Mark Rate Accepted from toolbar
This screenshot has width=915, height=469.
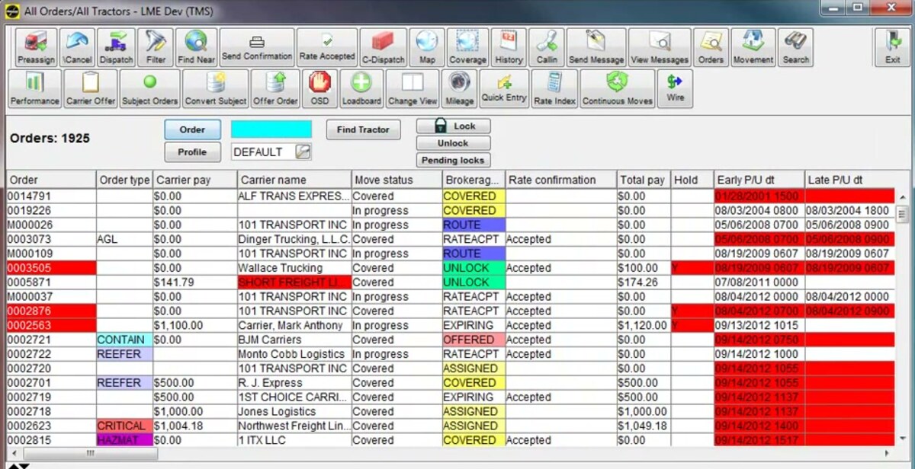[x=327, y=47]
